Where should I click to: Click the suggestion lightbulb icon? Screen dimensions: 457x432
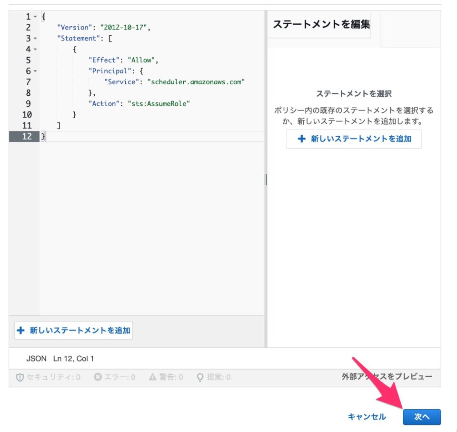coord(200,377)
